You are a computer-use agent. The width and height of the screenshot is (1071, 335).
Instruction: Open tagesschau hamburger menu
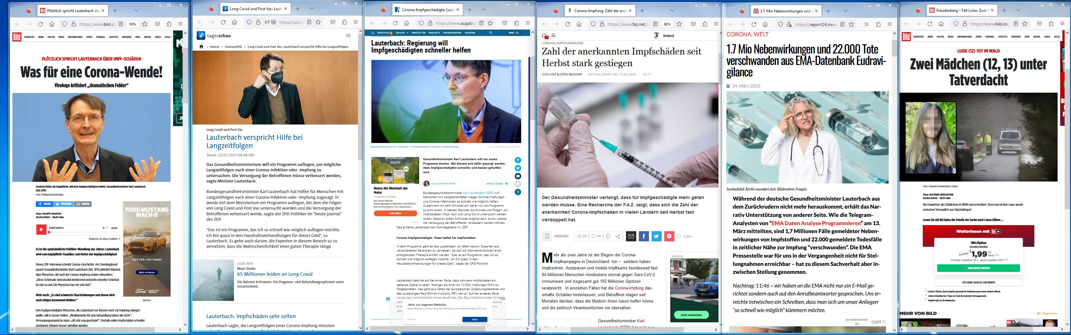348,36
